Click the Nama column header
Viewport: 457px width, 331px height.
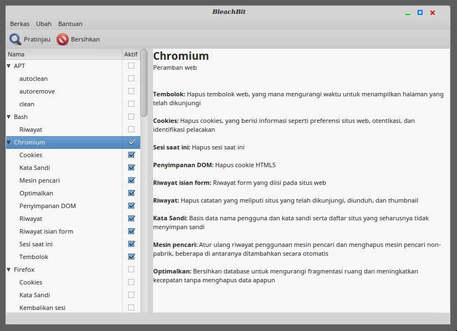64,54
